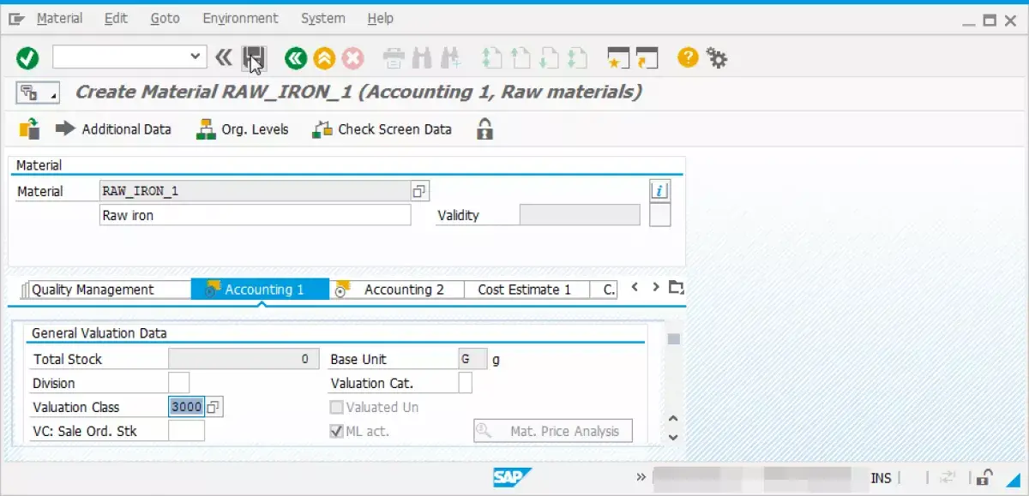Click the Save floppy disk icon
Viewport: 1029px width, 496px height.
tap(255, 58)
